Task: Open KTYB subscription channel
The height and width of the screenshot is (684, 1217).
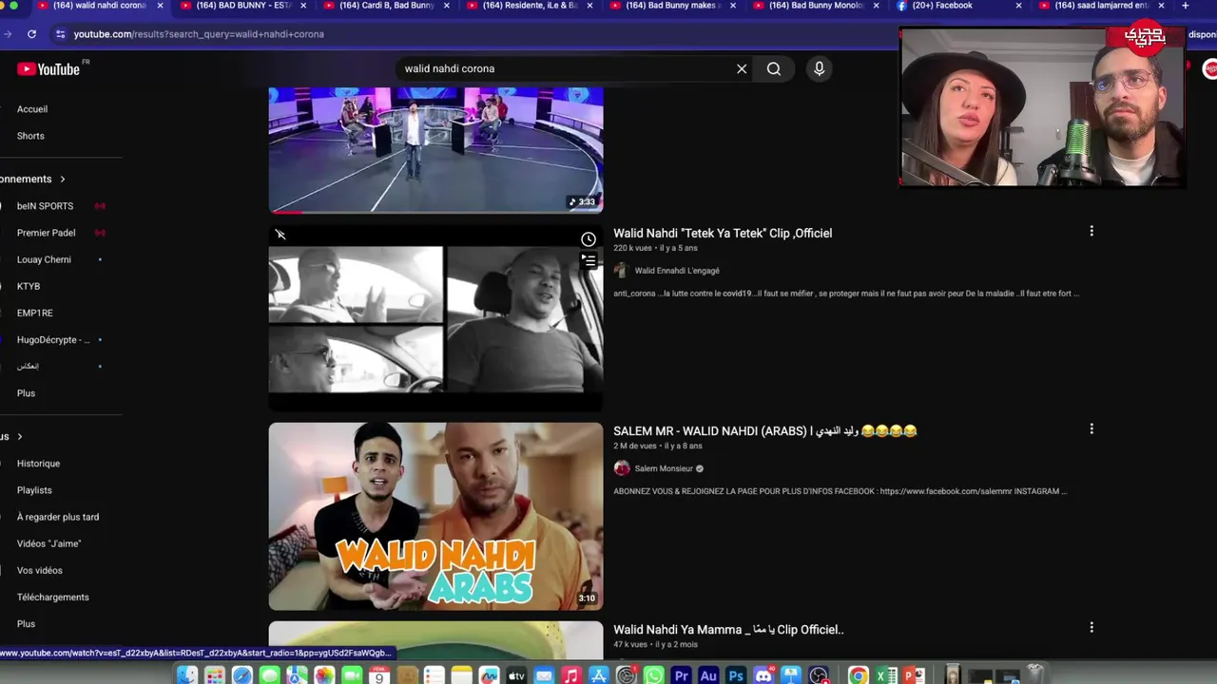Action: (x=29, y=286)
